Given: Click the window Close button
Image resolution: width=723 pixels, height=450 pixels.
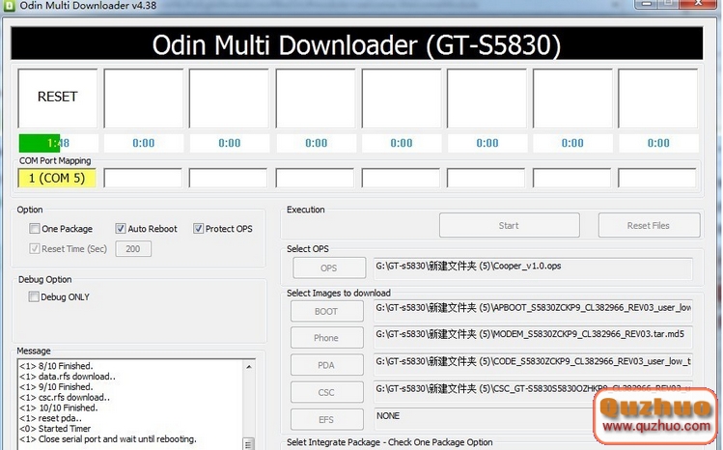Looking at the screenshot, I should click(x=699, y=4).
